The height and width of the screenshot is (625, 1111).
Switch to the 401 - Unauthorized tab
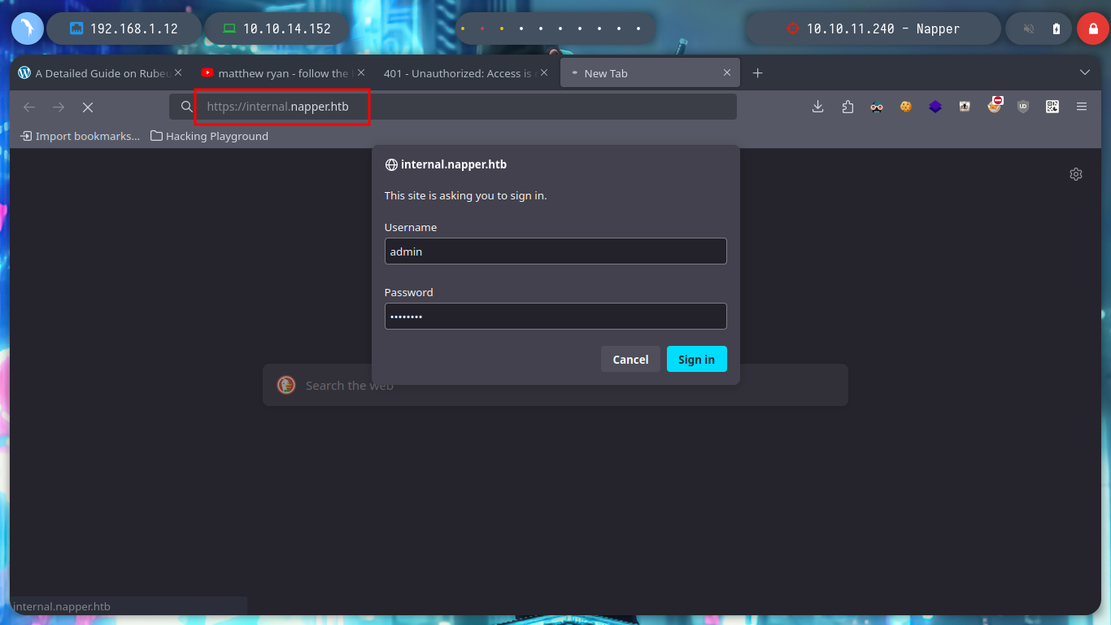[465, 73]
